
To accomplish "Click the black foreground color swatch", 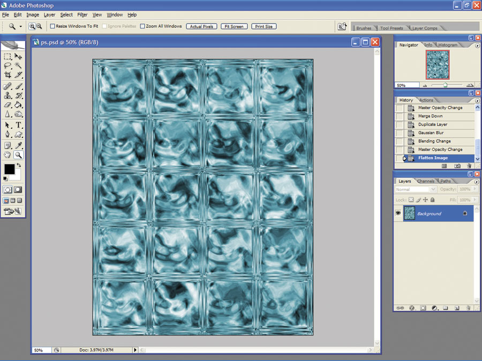I will pyautogui.click(x=9, y=169).
